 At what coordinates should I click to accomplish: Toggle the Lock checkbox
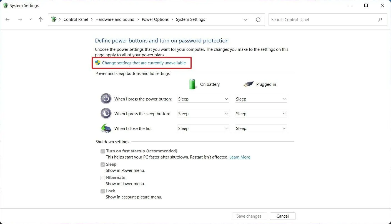pos(103,191)
